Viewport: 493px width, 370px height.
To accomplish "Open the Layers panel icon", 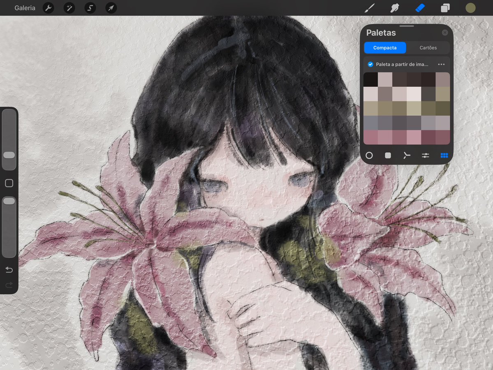I will point(445,8).
